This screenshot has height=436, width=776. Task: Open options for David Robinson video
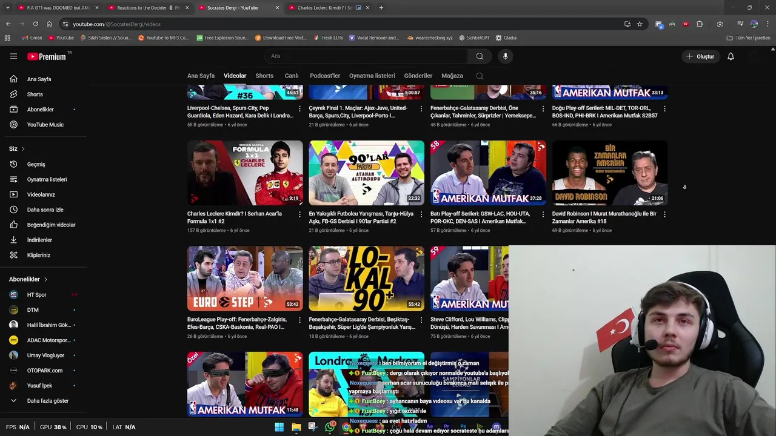[x=664, y=214]
